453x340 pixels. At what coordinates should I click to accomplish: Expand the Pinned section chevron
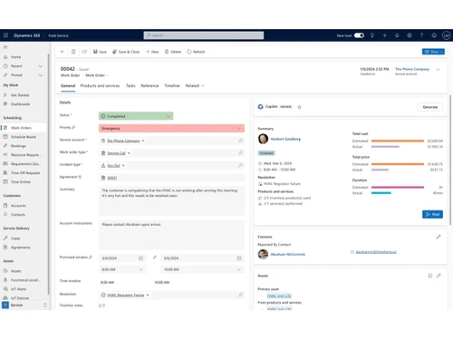41,75
